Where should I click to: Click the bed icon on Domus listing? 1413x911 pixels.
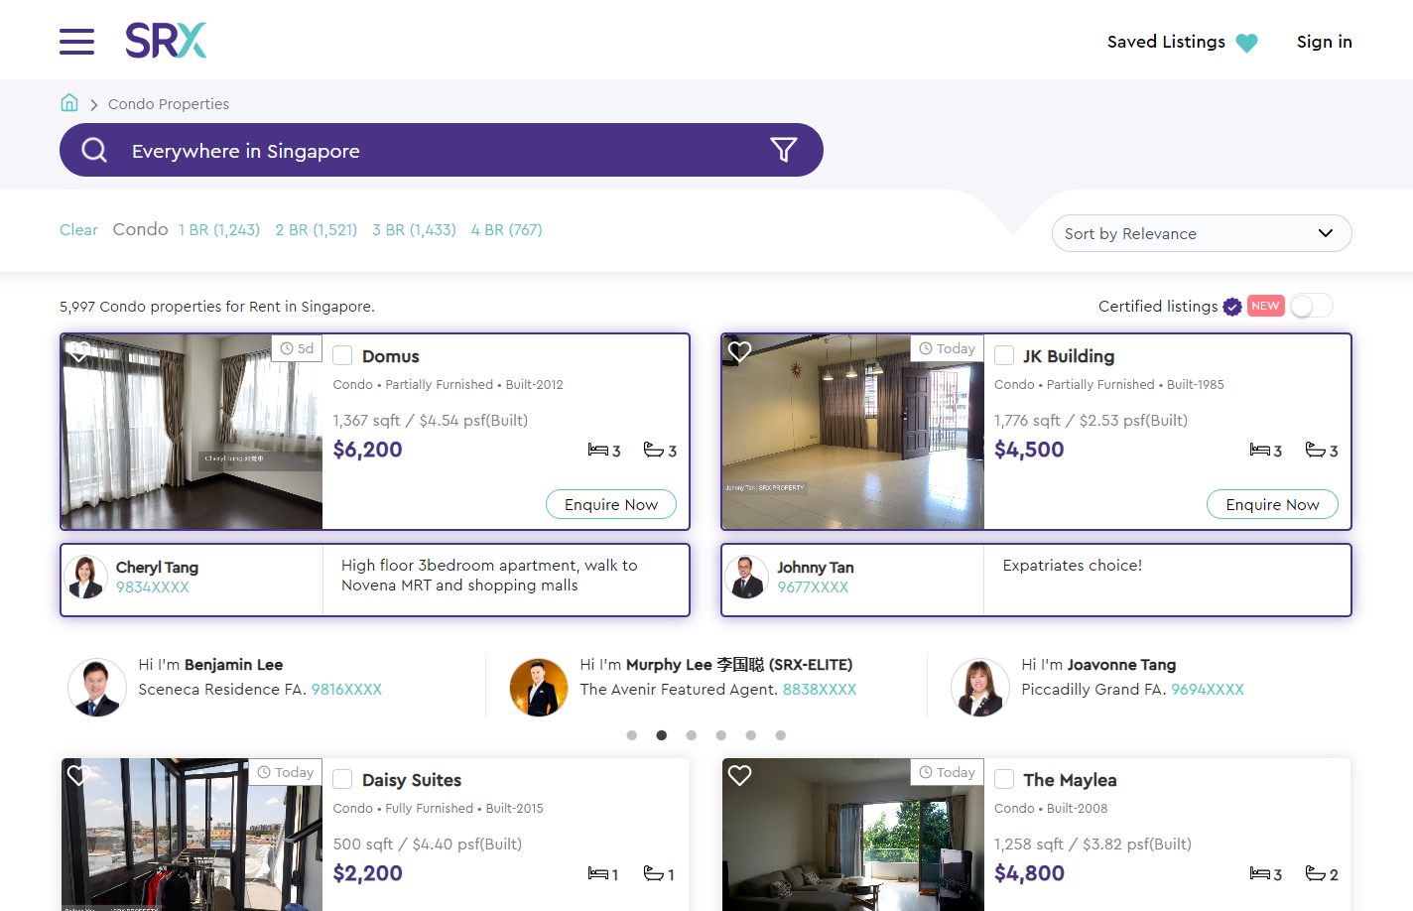tap(597, 451)
